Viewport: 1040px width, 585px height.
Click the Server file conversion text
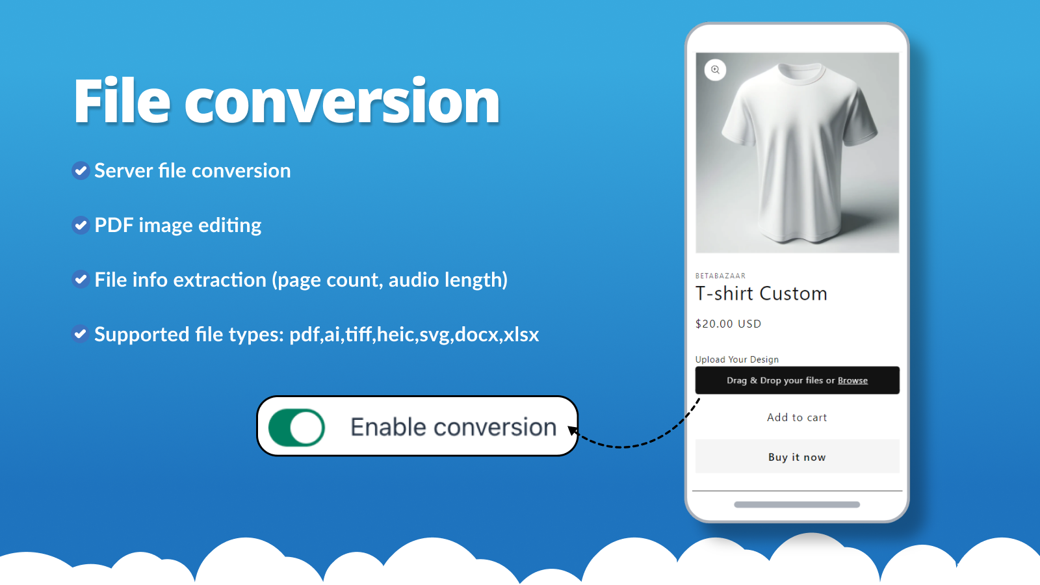(x=192, y=171)
